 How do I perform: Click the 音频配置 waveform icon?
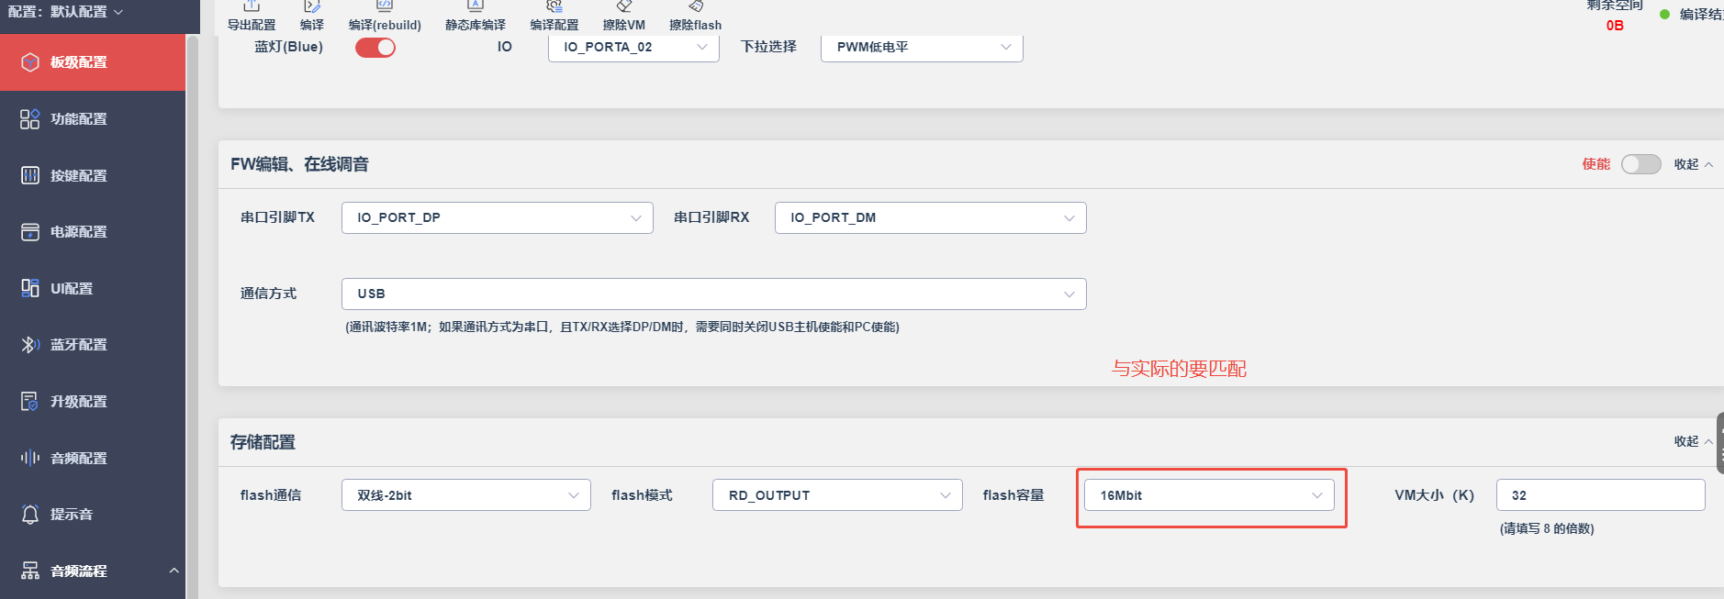coord(30,458)
